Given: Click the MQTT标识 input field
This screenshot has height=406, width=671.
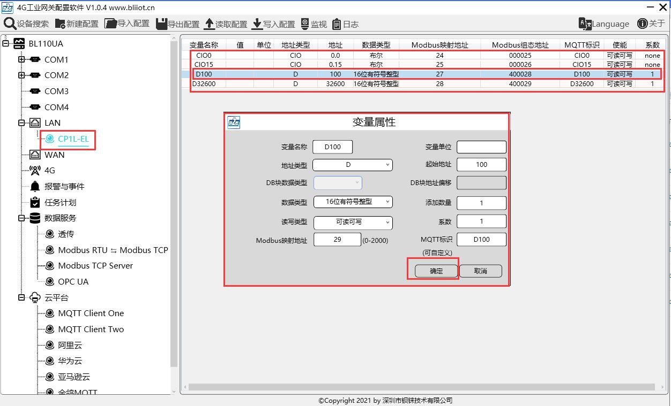Looking at the screenshot, I should 481,240.
